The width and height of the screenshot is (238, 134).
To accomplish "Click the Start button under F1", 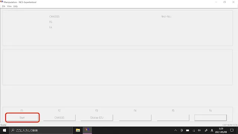I will [22, 118].
